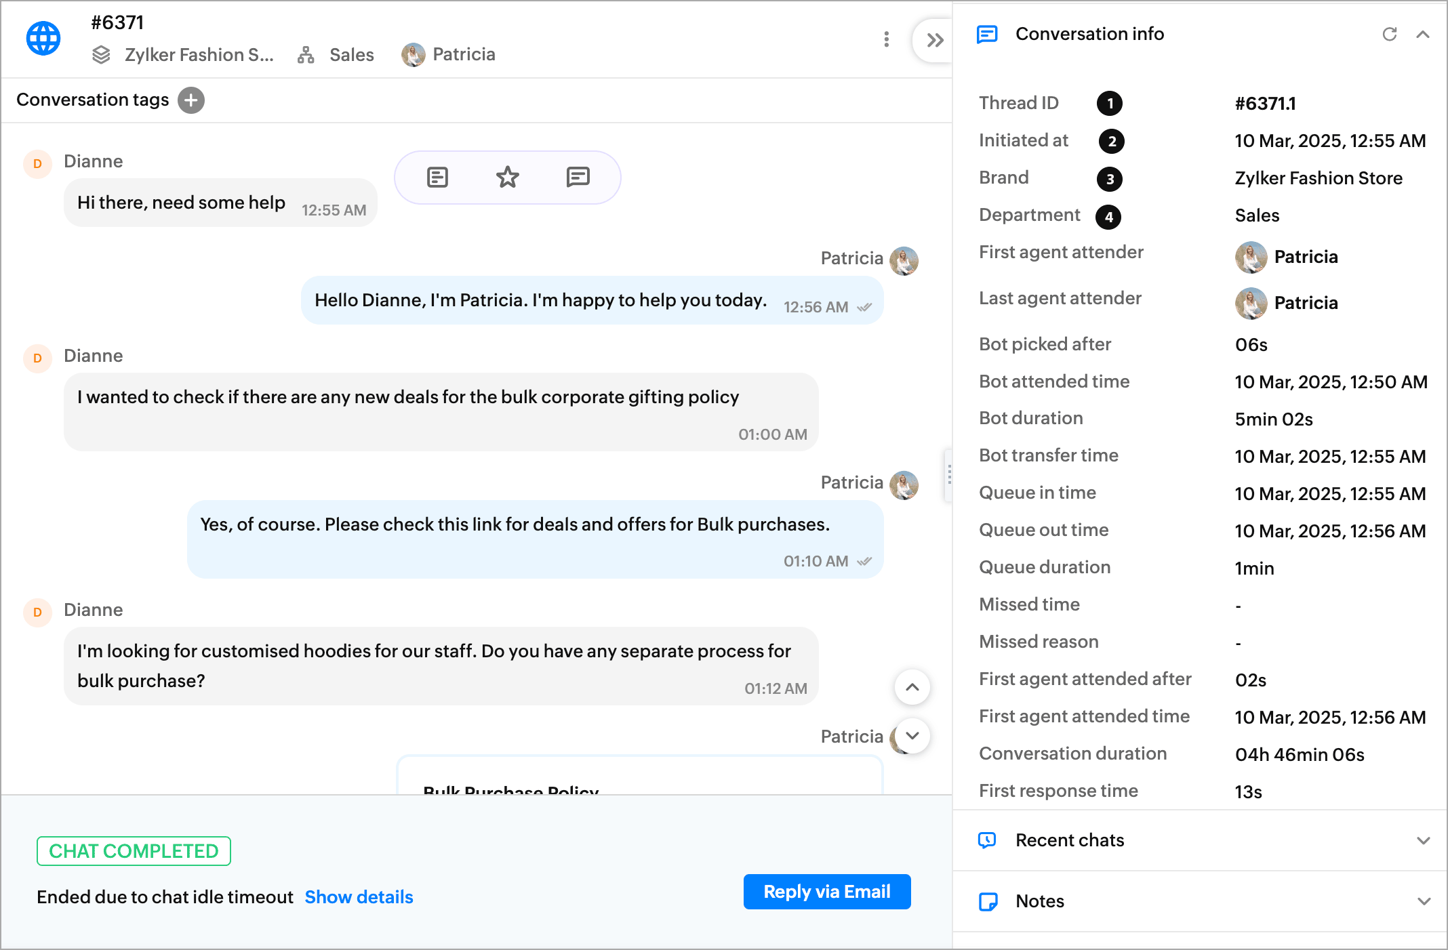The height and width of the screenshot is (950, 1448).
Task: Click the Sales department in header
Action: (x=350, y=55)
